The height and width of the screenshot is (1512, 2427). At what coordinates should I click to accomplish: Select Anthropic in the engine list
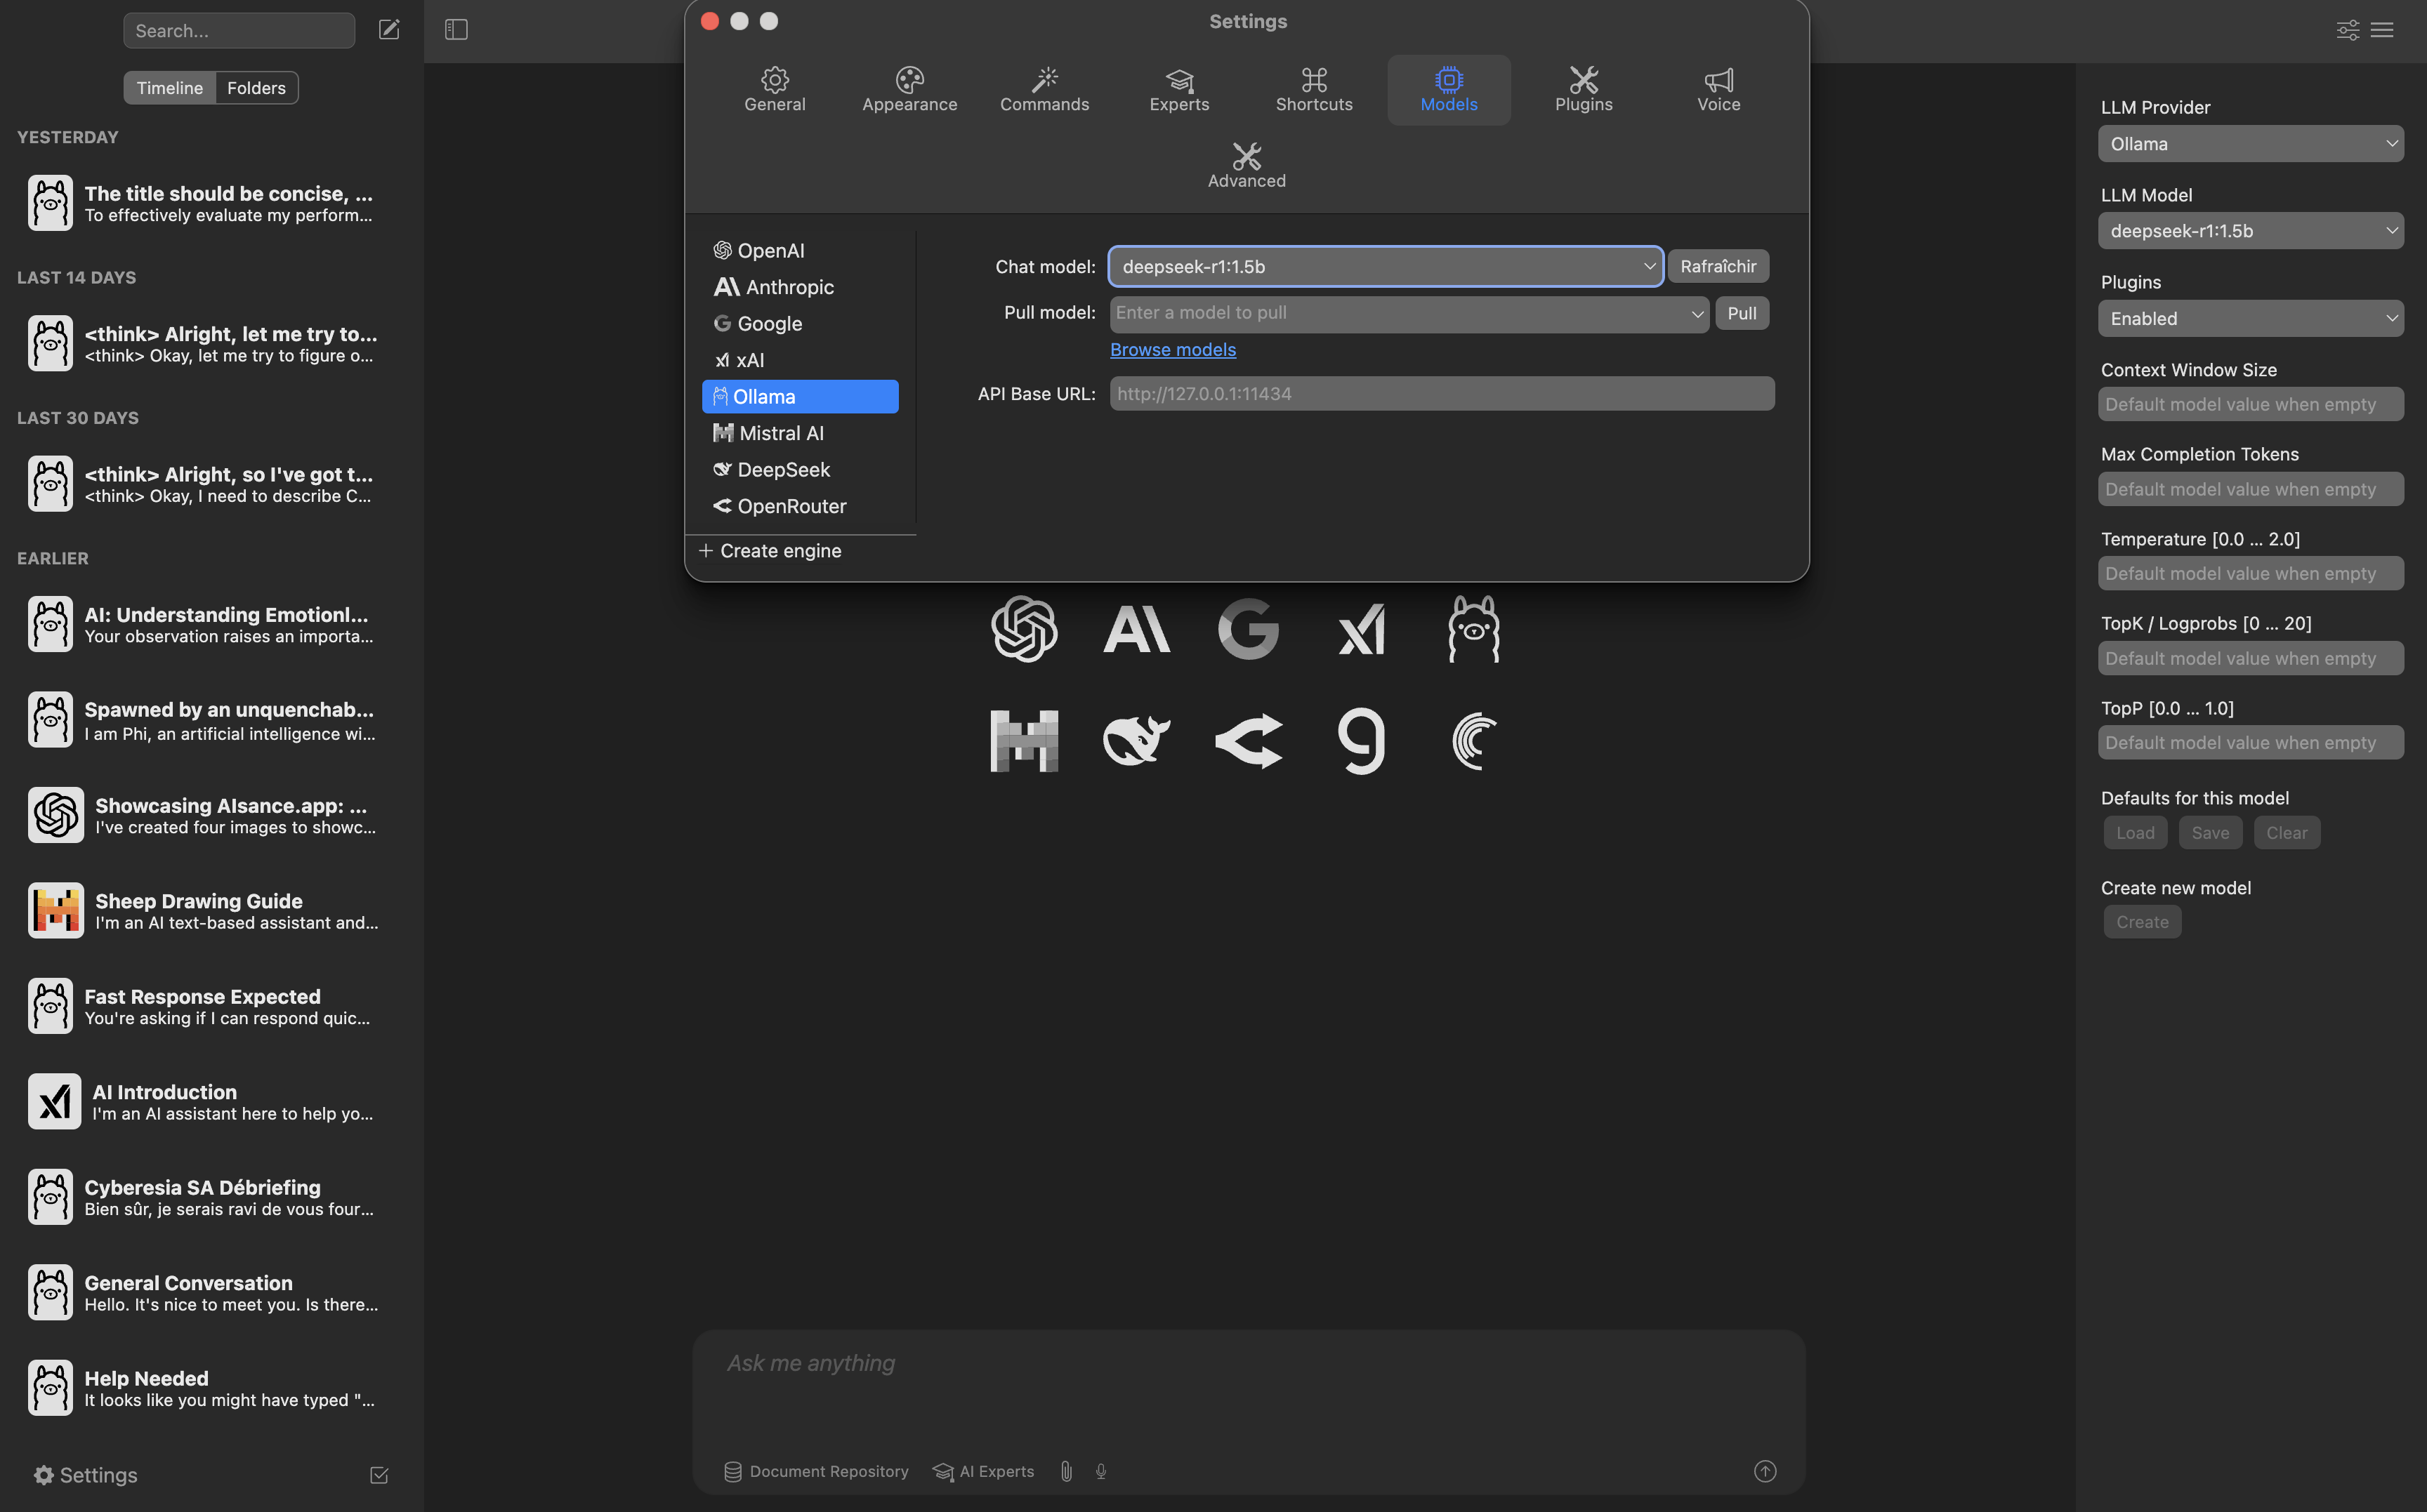pyautogui.click(x=789, y=287)
